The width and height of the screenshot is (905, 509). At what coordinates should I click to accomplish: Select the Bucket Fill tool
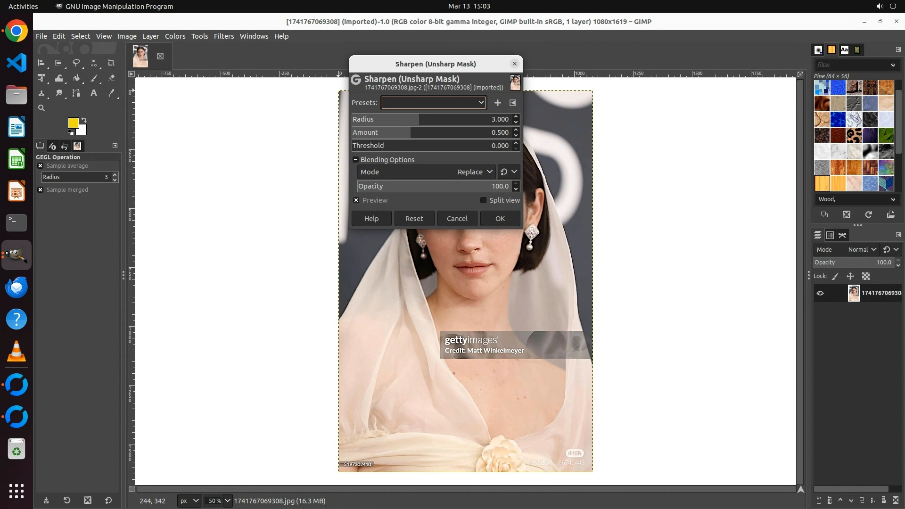[x=76, y=78]
